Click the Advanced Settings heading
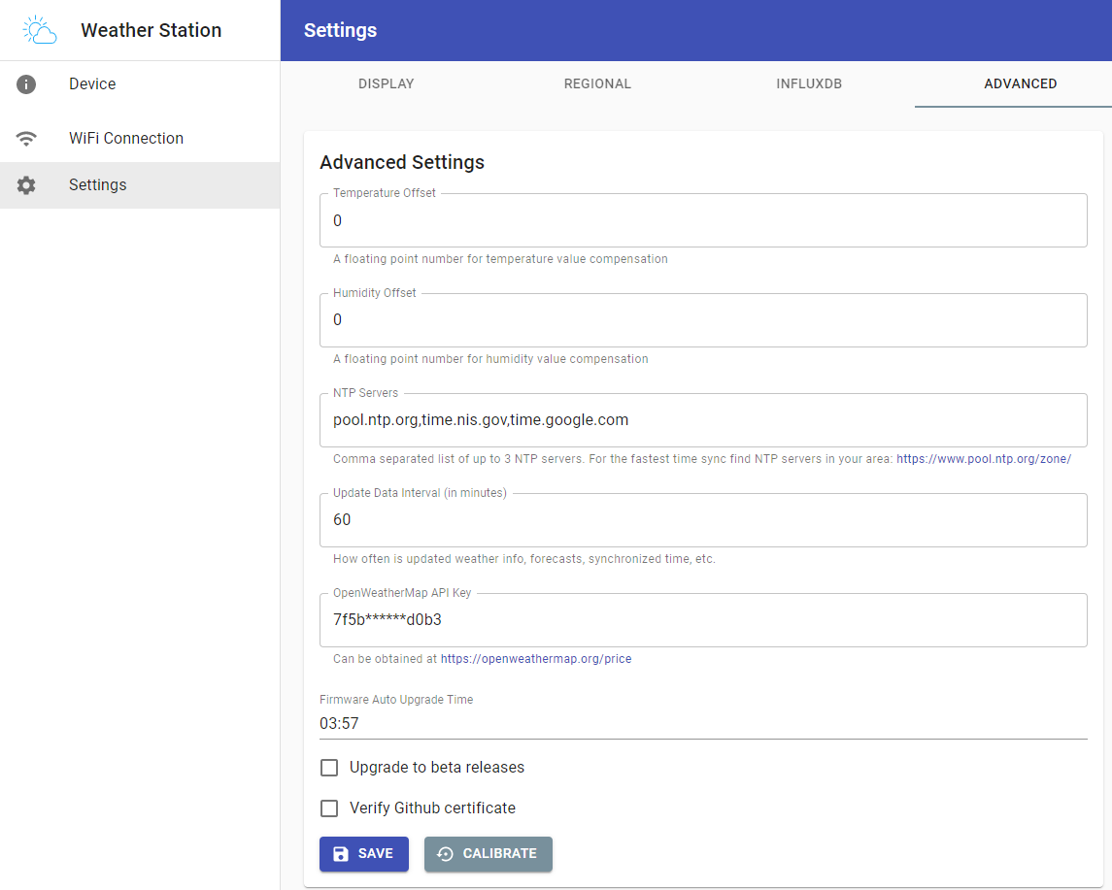This screenshot has height=890, width=1112. tap(402, 162)
